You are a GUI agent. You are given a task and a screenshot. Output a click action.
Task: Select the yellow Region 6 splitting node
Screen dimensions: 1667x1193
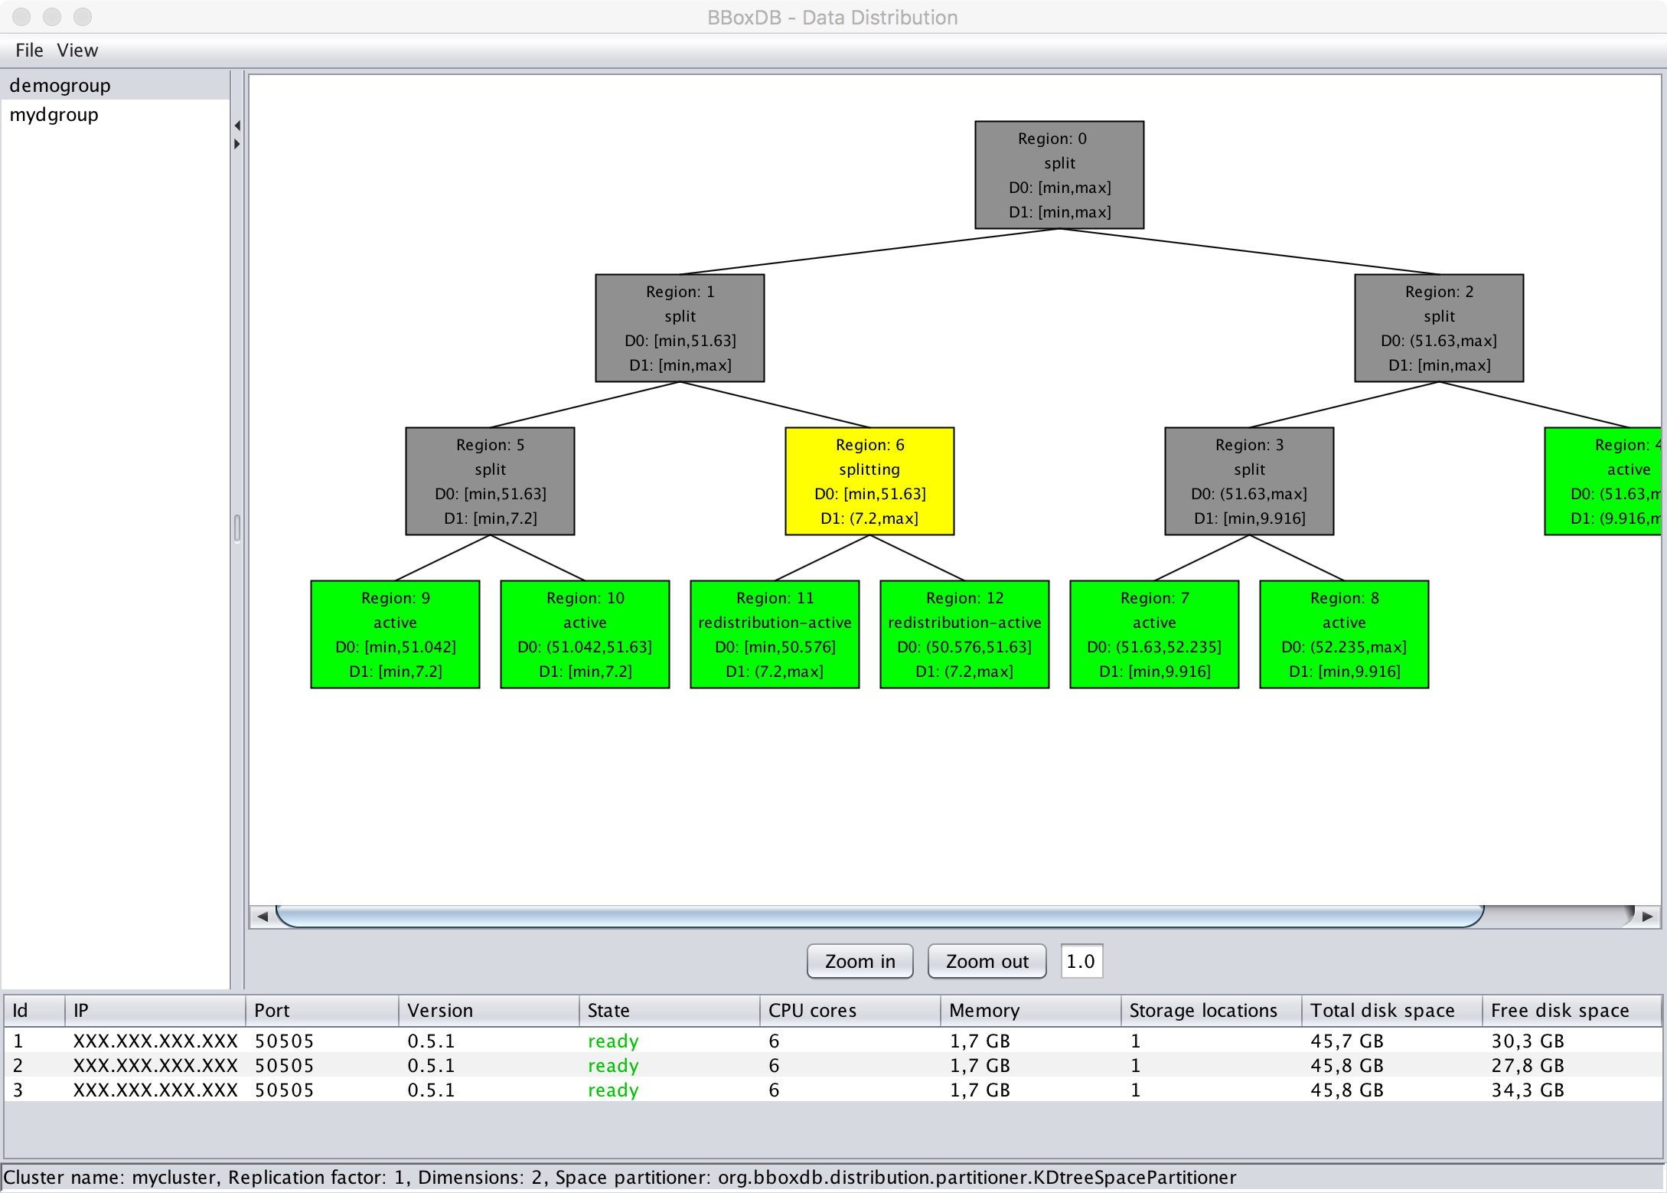pos(869,481)
